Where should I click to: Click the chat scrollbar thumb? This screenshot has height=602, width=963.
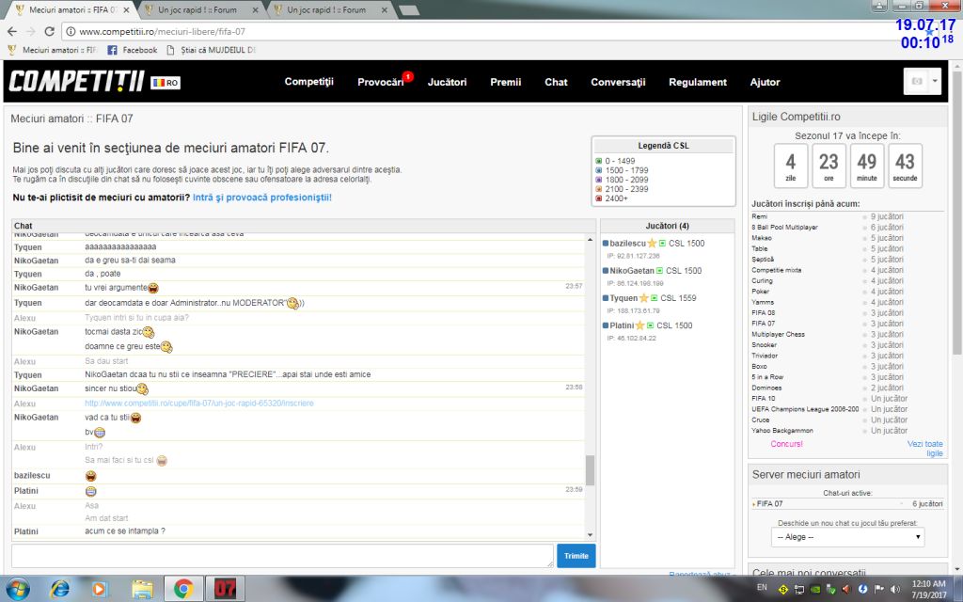coord(590,469)
